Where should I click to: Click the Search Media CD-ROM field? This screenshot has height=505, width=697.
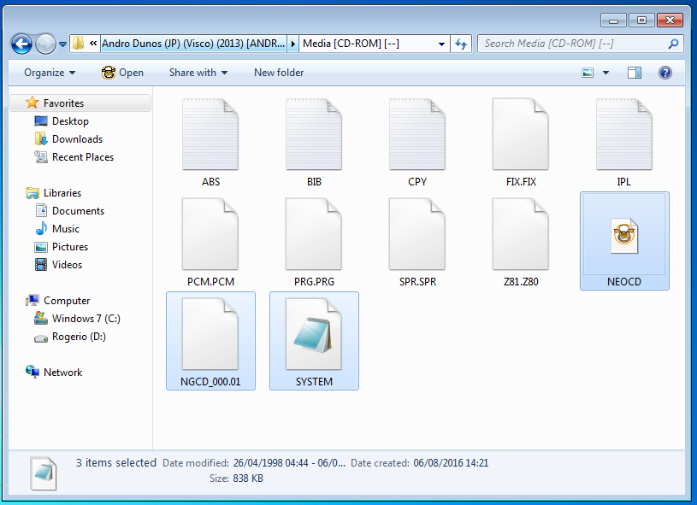(x=573, y=44)
